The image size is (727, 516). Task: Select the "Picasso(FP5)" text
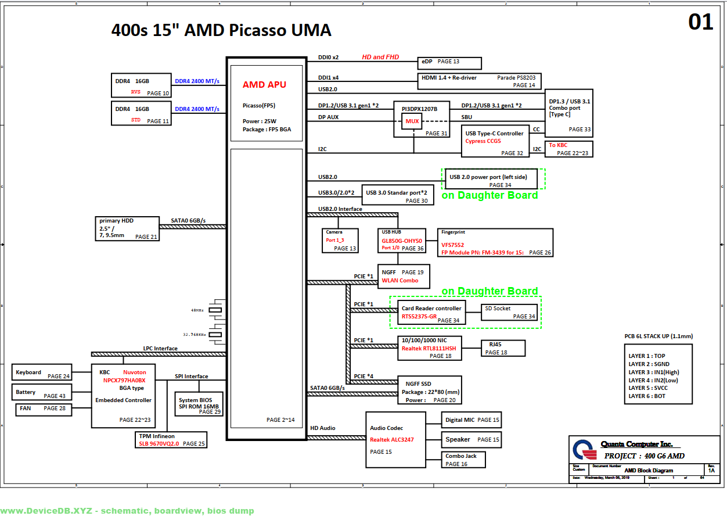pyautogui.click(x=259, y=106)
